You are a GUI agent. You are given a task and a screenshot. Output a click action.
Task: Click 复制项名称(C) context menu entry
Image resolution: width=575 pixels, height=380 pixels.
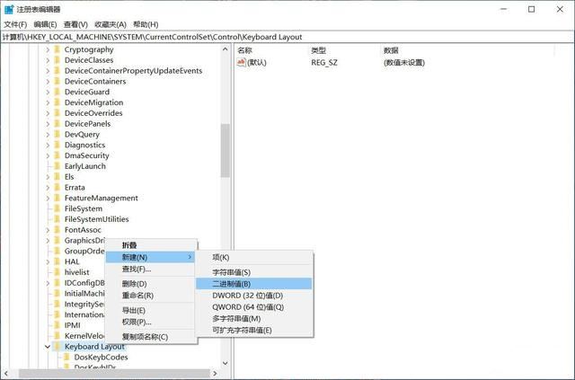click(145, 337)
